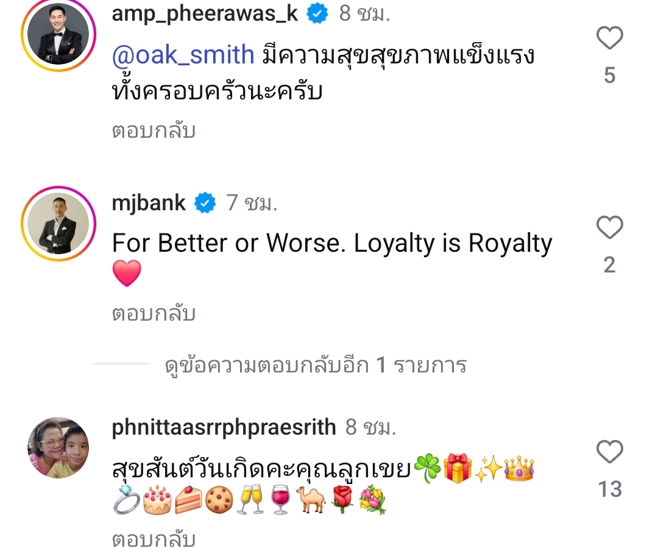Reply to mjbank's Loyalty is Royalty comment
The width and height of the screenshot is (658, 548).
coord(154,314)
